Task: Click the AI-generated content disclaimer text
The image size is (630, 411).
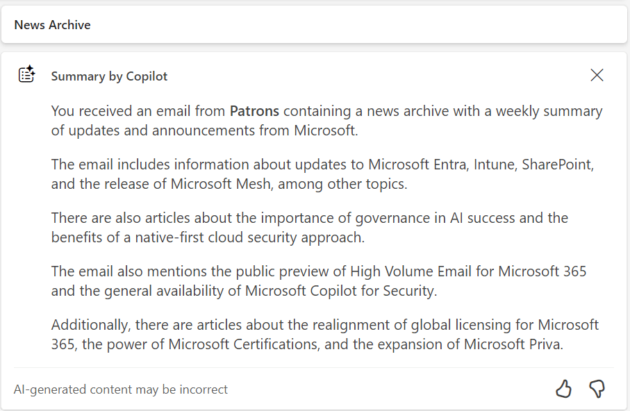Action: tap(121, 389)
